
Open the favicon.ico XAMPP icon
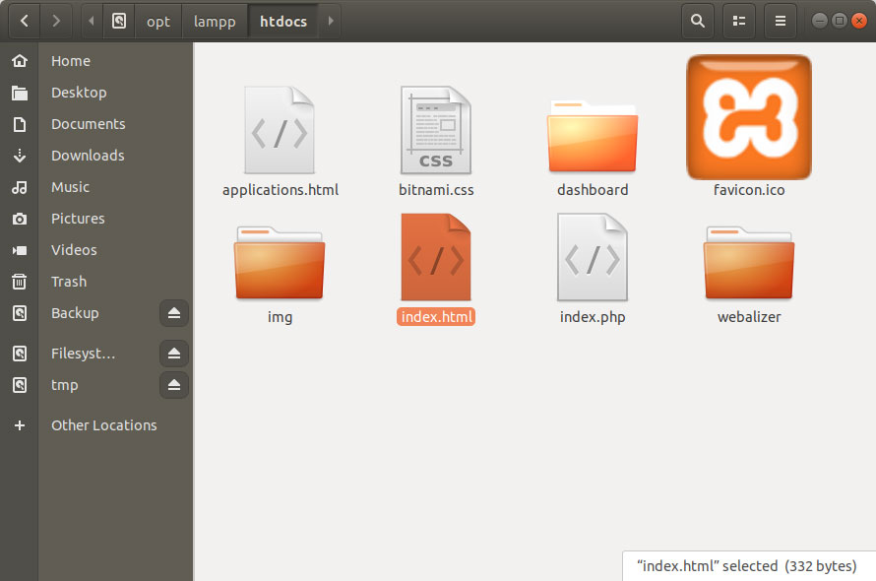[749, 117]
